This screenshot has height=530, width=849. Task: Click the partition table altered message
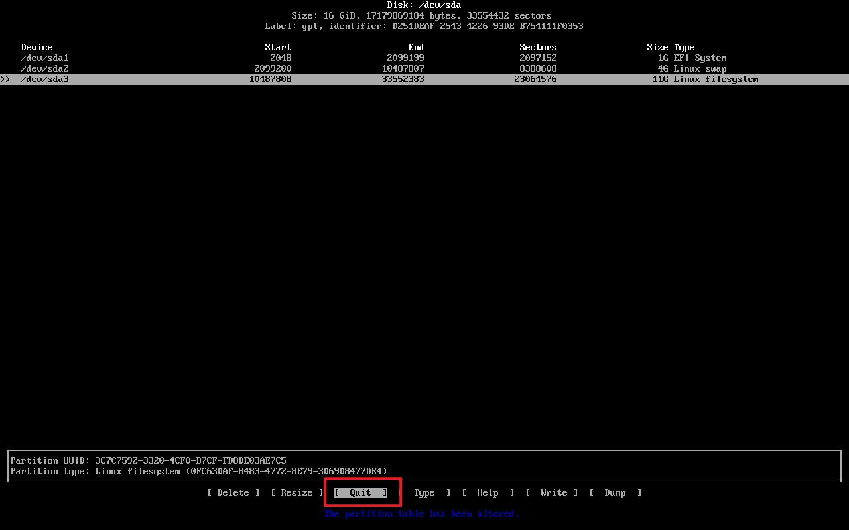(421, 513)
